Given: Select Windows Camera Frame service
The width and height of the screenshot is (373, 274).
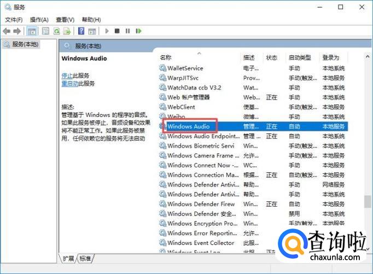Looking at the screenshot, I should [x=253, y=155].
